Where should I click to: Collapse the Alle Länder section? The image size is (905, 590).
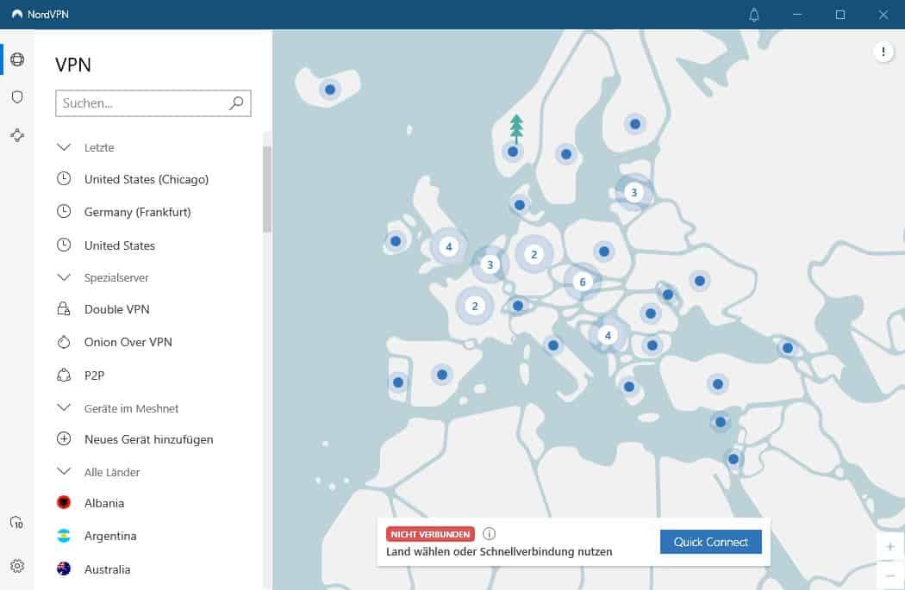[64, 471]
